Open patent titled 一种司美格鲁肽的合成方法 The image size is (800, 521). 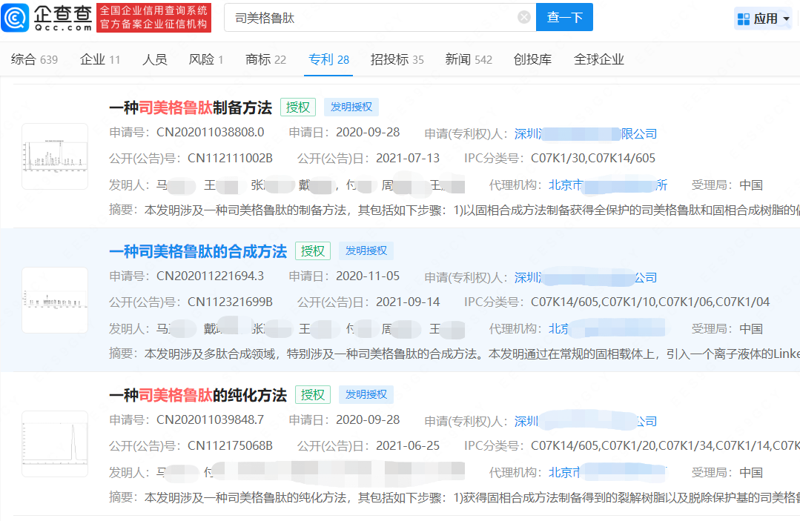coord(198,251)
